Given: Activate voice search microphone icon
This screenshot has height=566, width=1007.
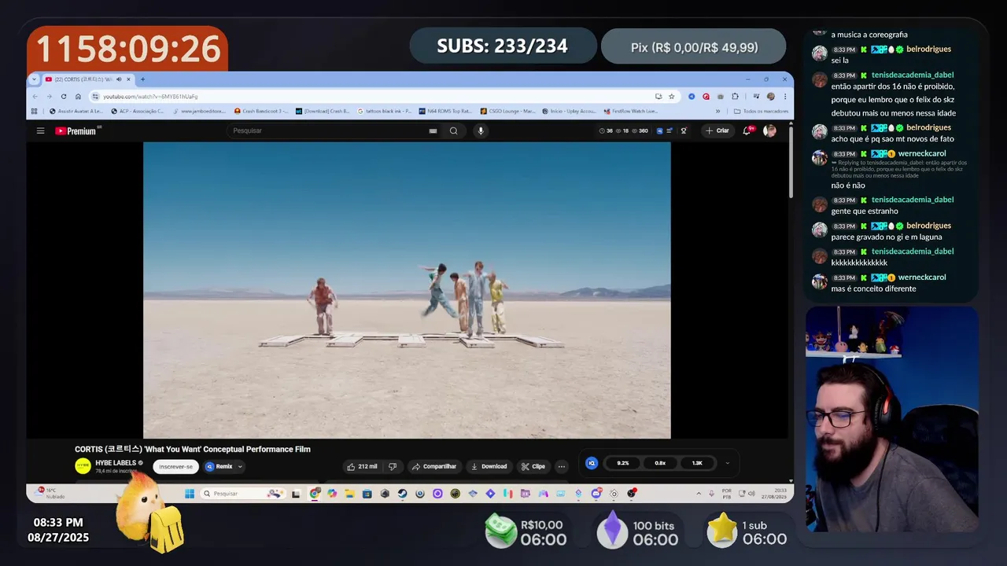Looking at the screenshot, I should point(480,130).
